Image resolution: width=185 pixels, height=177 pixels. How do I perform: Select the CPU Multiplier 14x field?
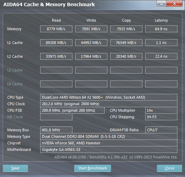[x=161, y=110]
